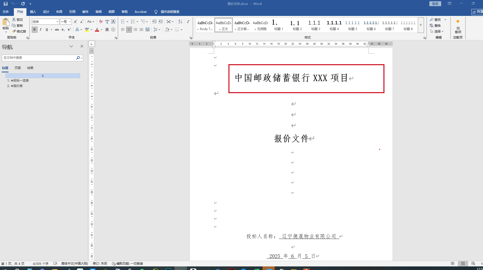483x270 pixels.
Task: Click the strikethrough abc button
Action: [x=57, y=30]
